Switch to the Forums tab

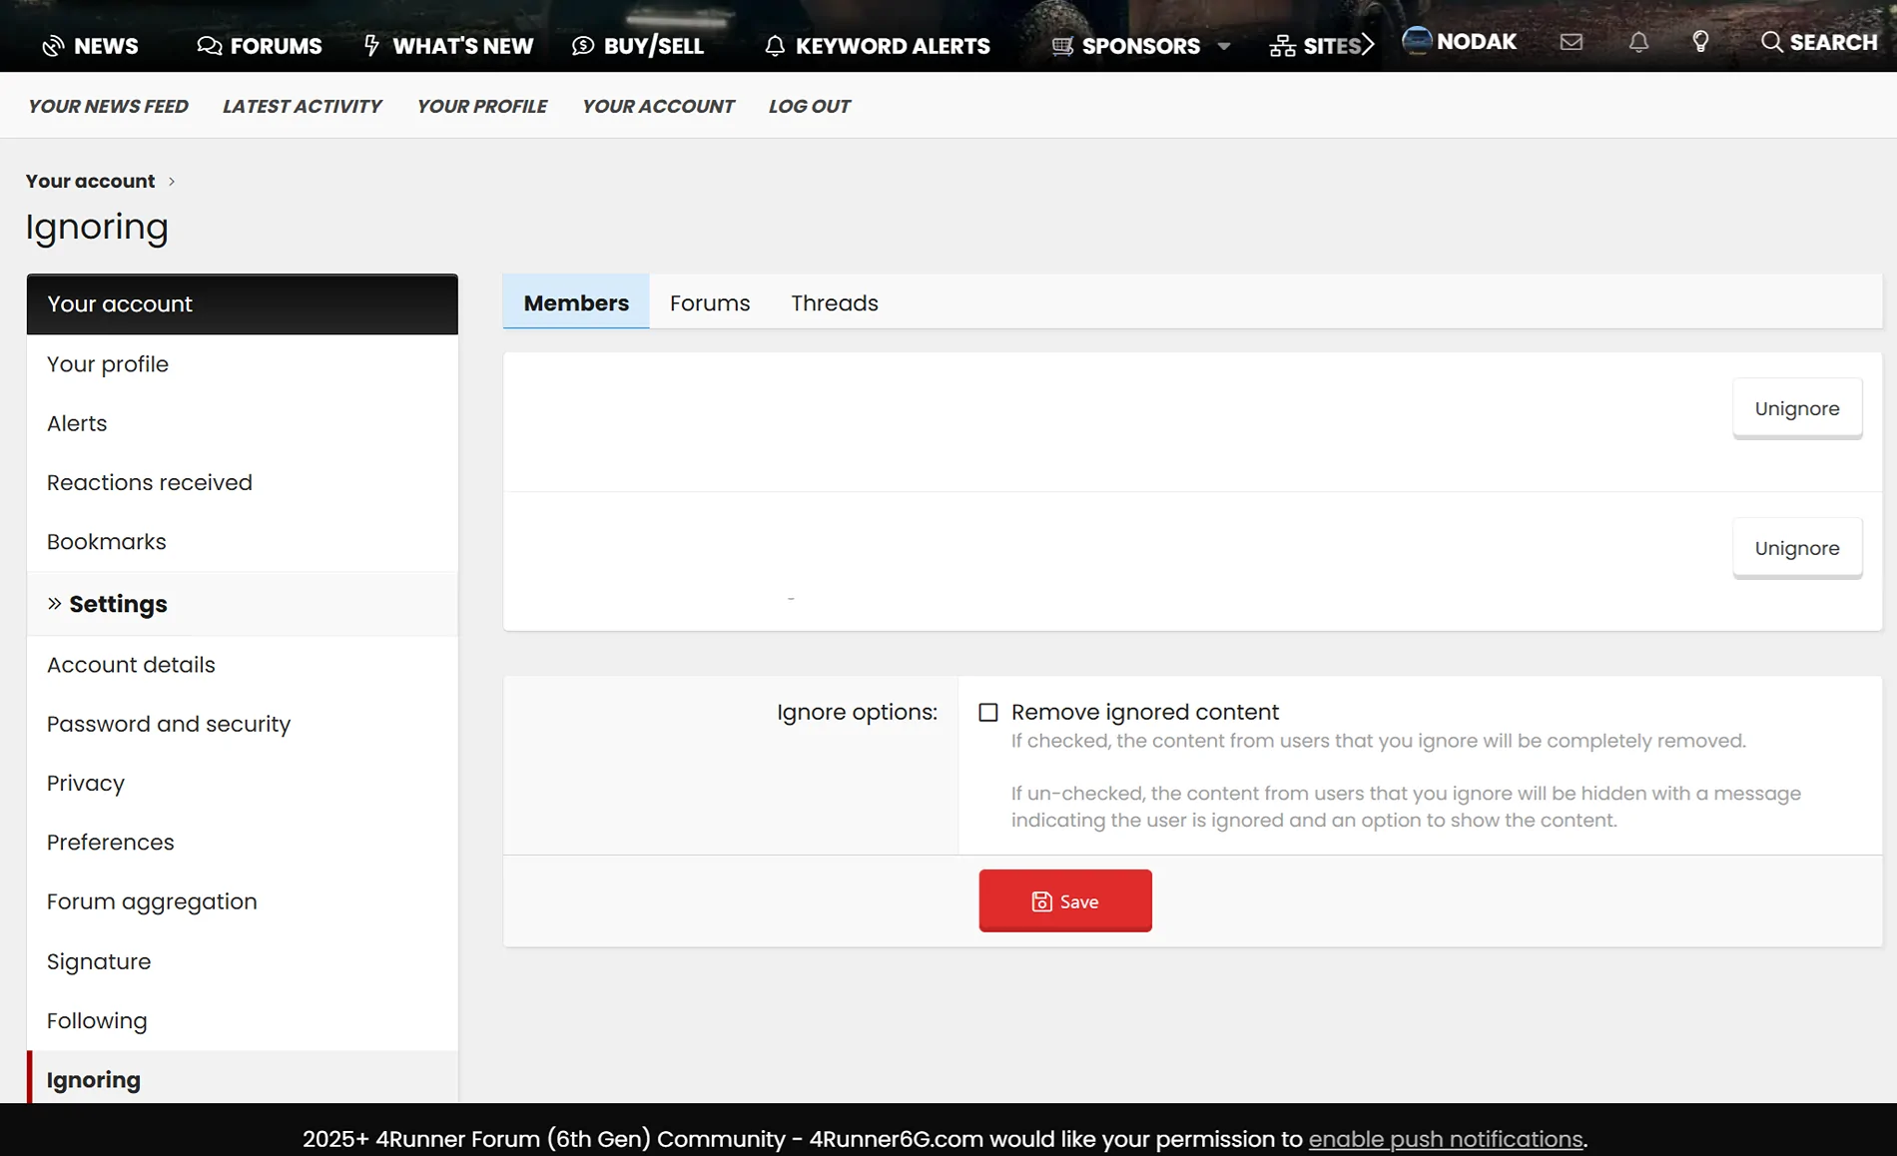(709, 302)
